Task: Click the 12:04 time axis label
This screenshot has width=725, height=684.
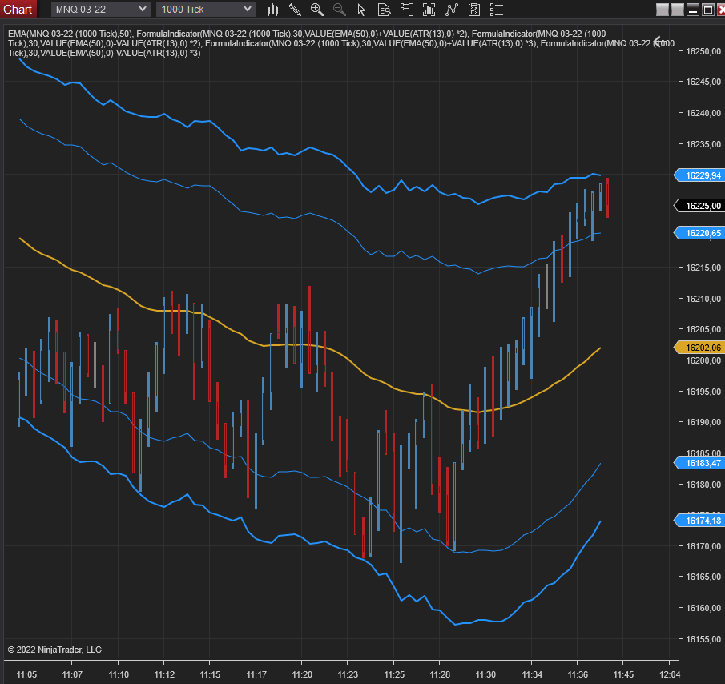Action: coord(670,674)
